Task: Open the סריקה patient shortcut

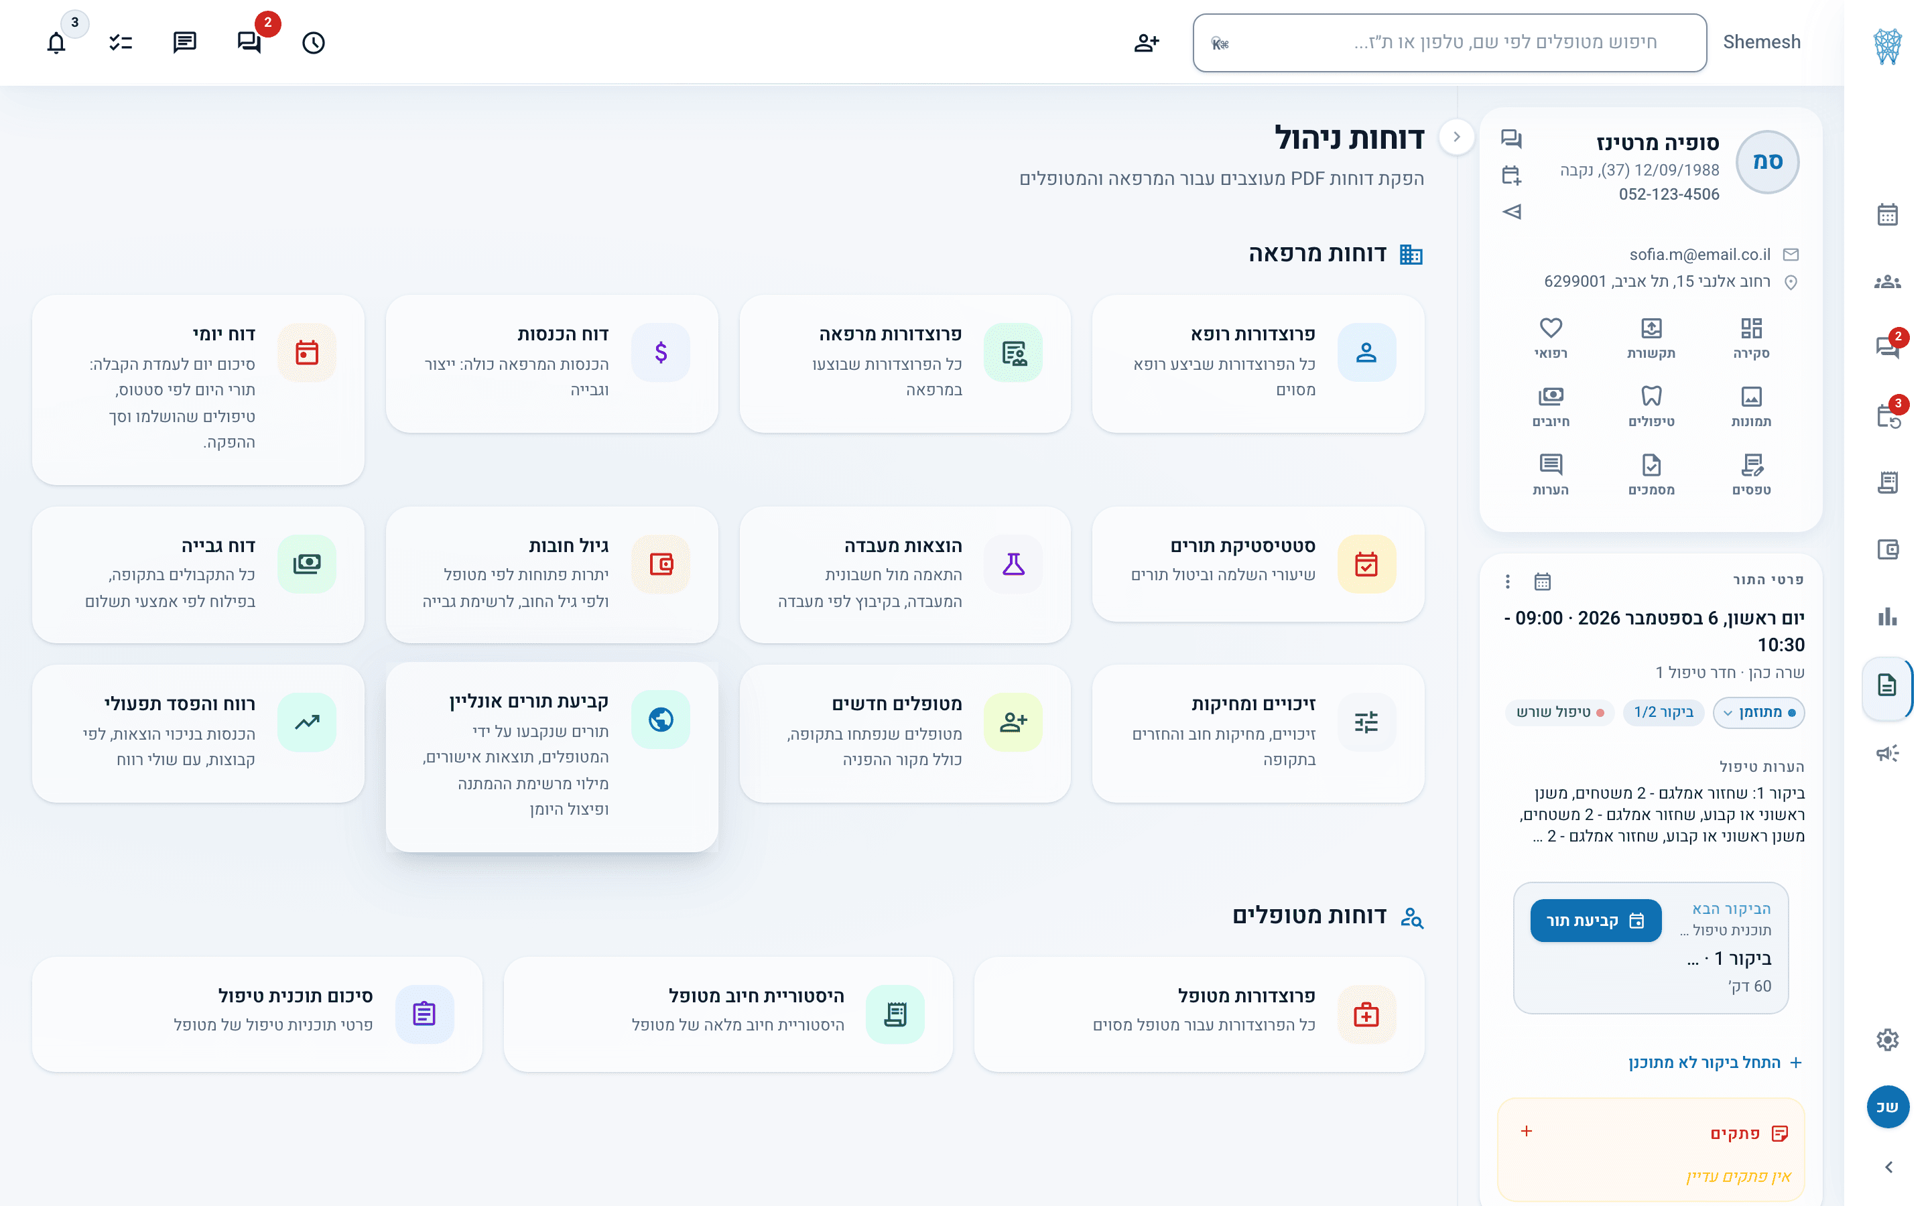Action: click(x=1751, y=338)
